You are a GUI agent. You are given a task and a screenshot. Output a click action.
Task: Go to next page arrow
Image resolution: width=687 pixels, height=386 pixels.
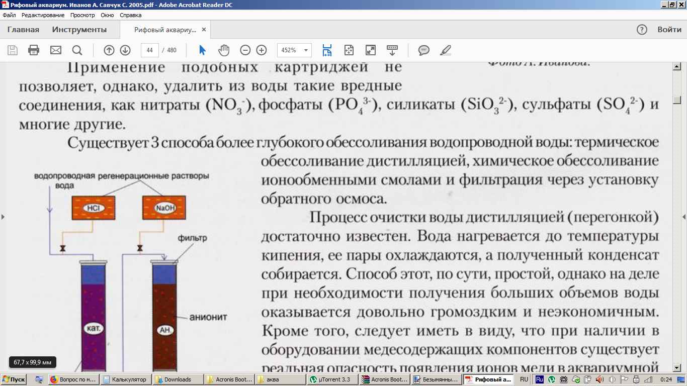[x=125, y=50]
